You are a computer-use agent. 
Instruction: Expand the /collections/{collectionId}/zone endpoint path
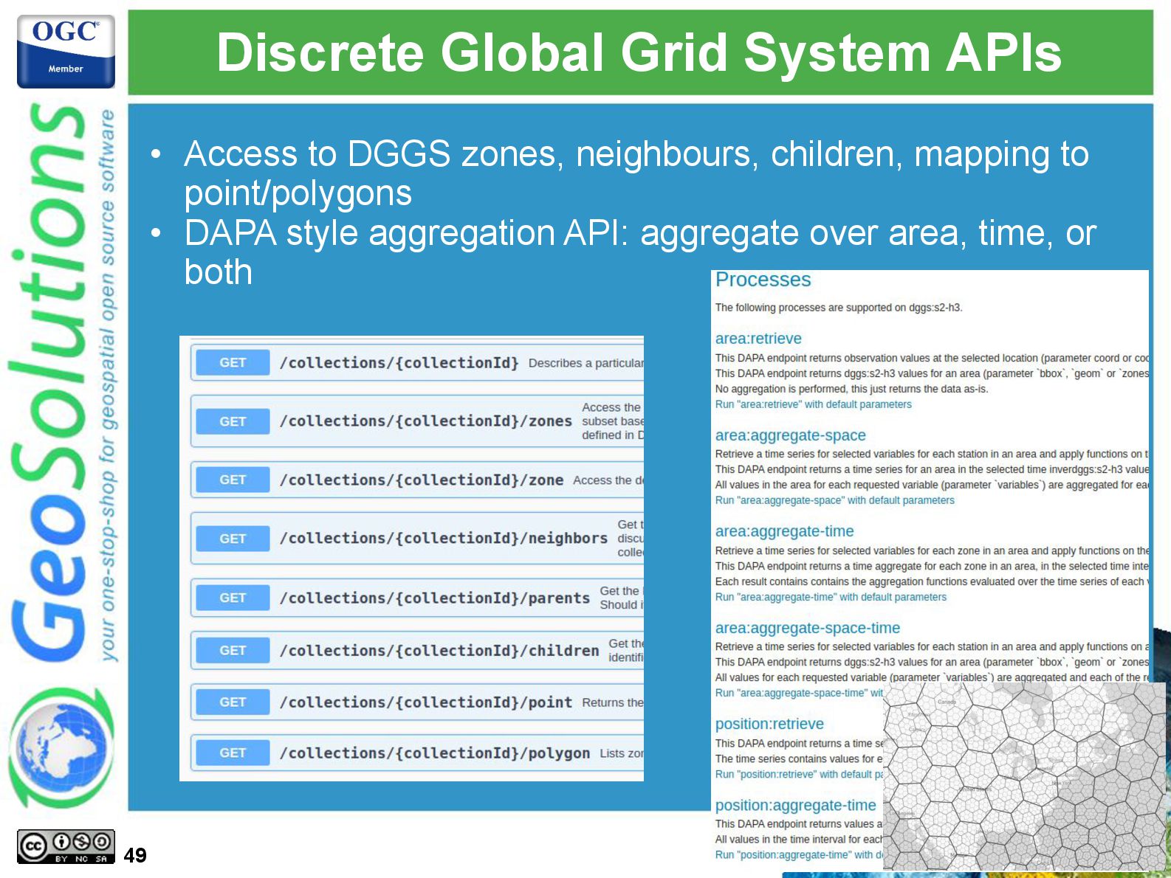(x=422, y=480)
